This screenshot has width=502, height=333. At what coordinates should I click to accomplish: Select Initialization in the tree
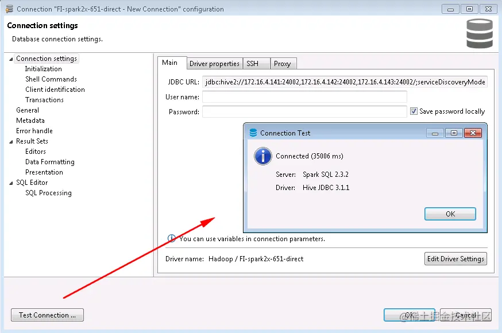[44, 69]
